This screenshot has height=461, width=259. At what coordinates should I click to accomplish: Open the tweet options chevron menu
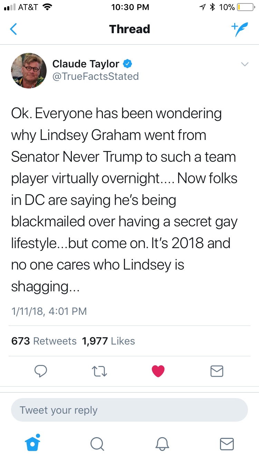pyautogui.click(x=244, y=64)
